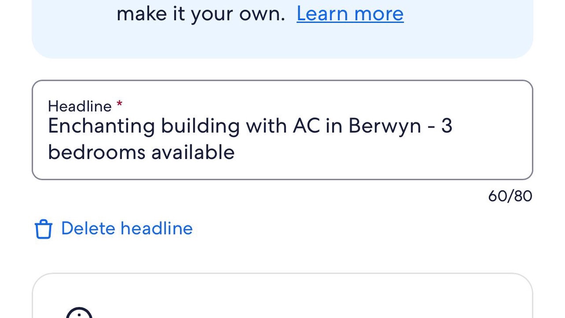Click the word Enchanting in the headline
Viewport: 565px width, 318px height.
(x=101, y=126)
